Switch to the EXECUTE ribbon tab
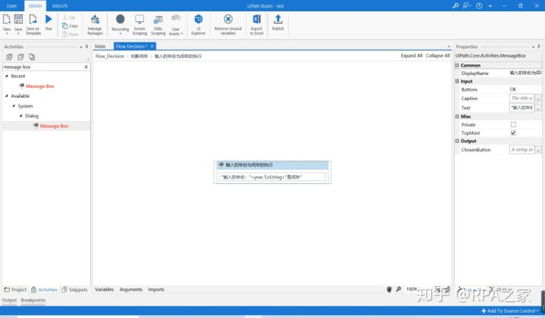 click(x=60, y=6)
